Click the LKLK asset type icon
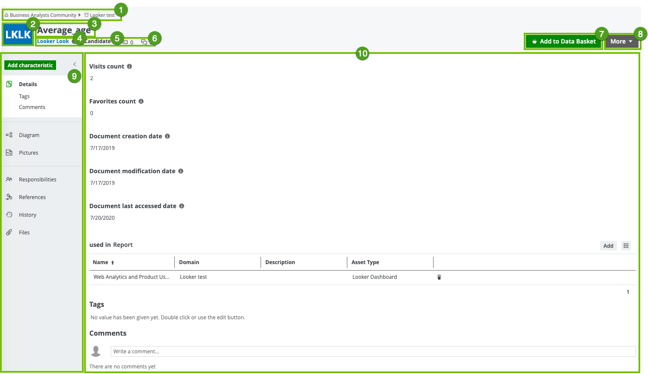Screen dimensions: 648x374 (18, 35)
